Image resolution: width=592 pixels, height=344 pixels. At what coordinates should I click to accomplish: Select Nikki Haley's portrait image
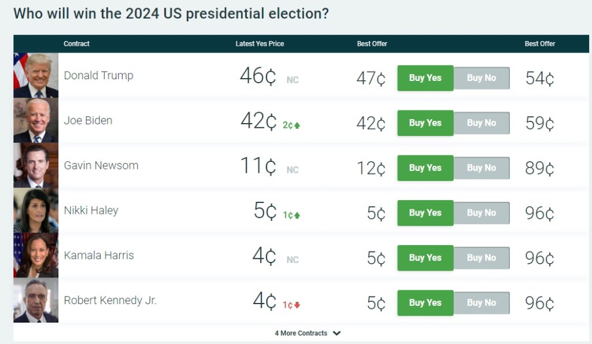[x=36, y=210]
